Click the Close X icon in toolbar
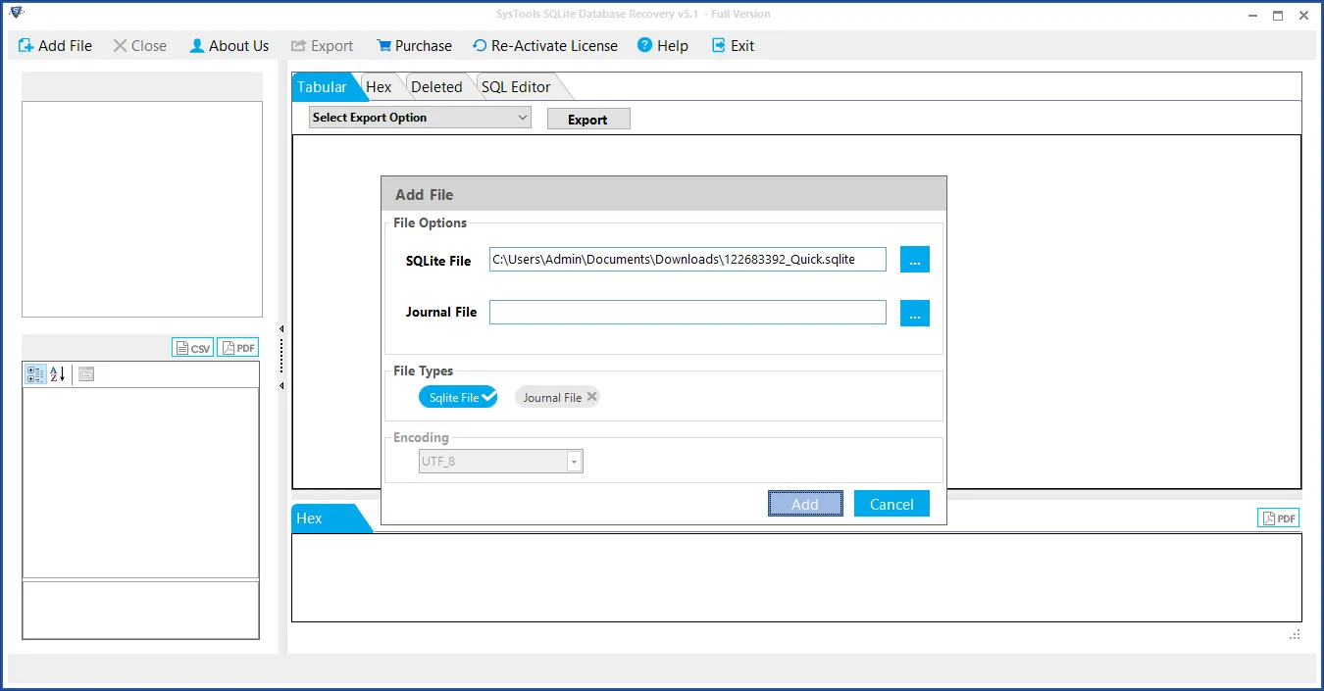Screen dimensions: 1324x691 pos(120,45)
